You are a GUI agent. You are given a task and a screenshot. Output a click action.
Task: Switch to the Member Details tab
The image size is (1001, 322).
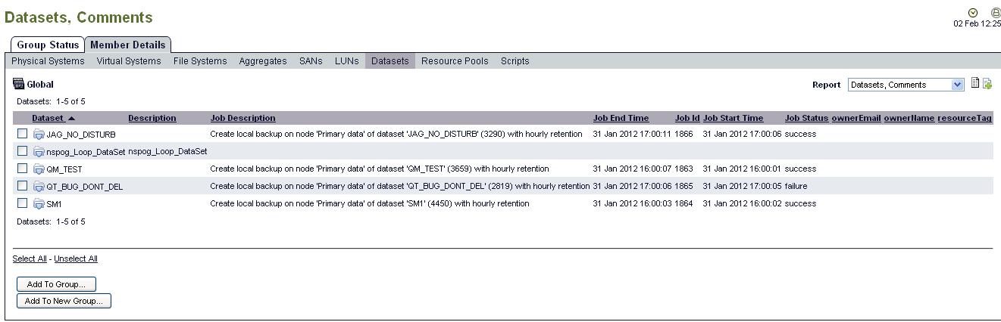(127, 45)
